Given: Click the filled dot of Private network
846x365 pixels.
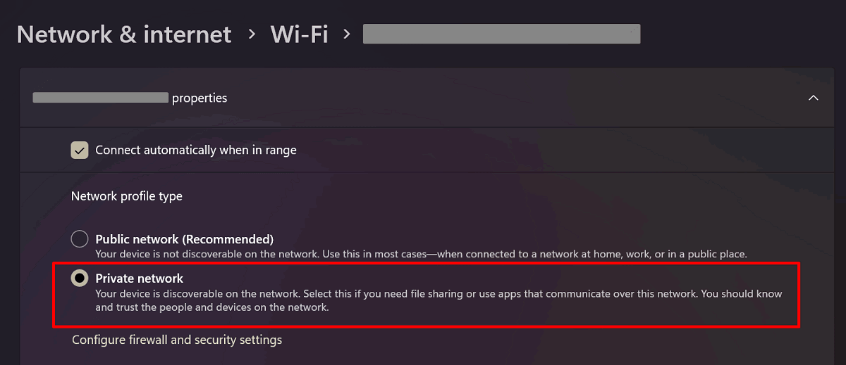Looking at the screenshot, I should (x=80, y=278).
